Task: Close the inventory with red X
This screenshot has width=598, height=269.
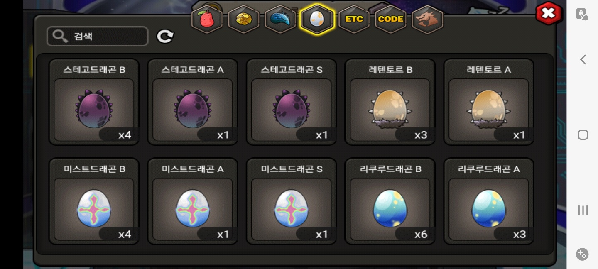Action: (549, 13)
